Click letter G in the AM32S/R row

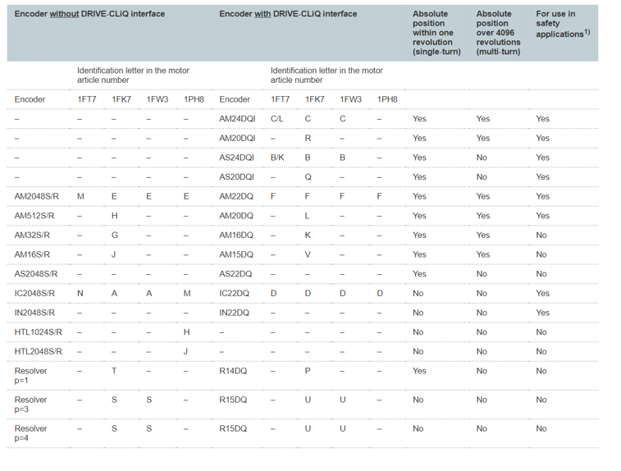pyautogui.click(x=115, y=235)
